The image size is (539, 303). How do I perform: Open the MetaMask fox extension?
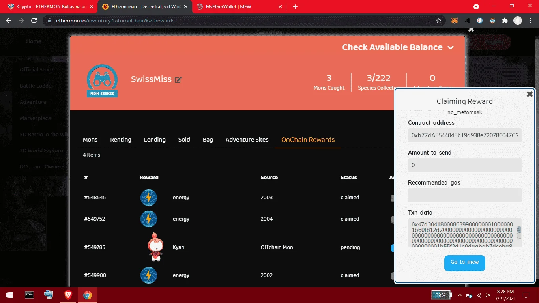pos(455,21)
